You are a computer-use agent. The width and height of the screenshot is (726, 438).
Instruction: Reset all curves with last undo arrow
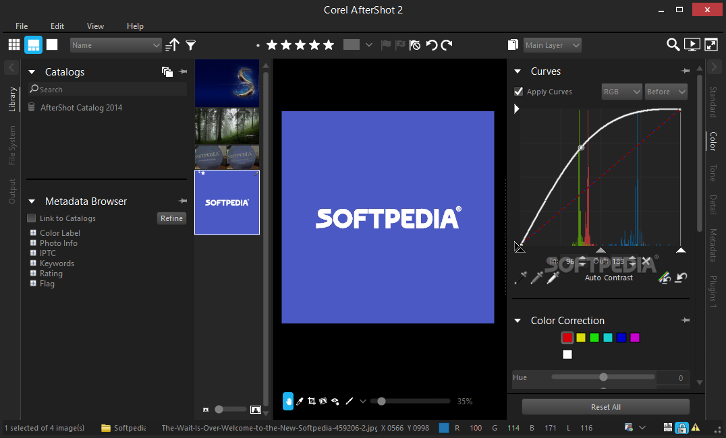click(681, 278)
